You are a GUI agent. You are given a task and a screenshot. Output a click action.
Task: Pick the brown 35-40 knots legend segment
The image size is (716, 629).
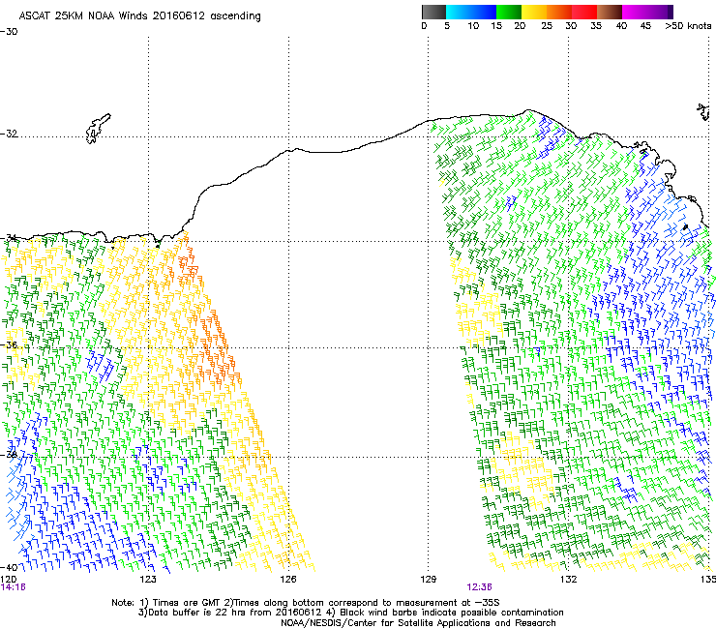[610, 12]
